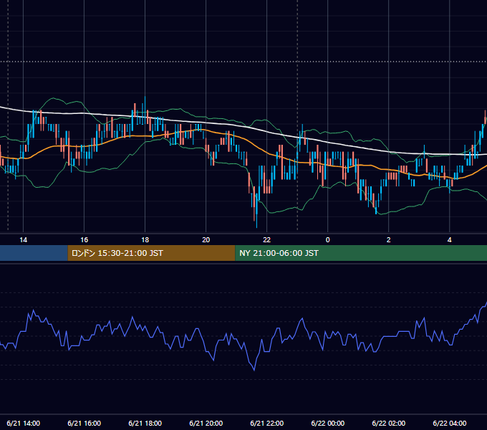Image resolution: width=487 pixels, height=430 pixels.
Task: Click the lowest candlestick wick before 22:00
Action: click(x=257, y=222)
